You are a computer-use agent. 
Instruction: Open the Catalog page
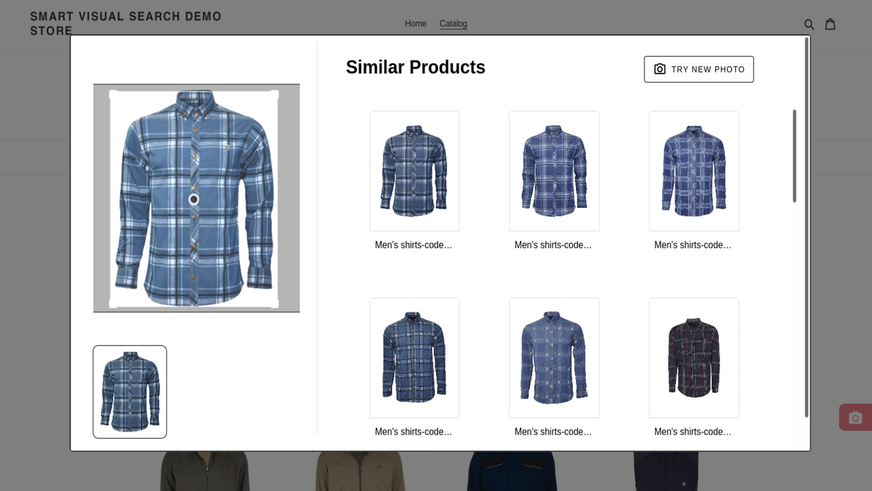click(x=453, y=23)
